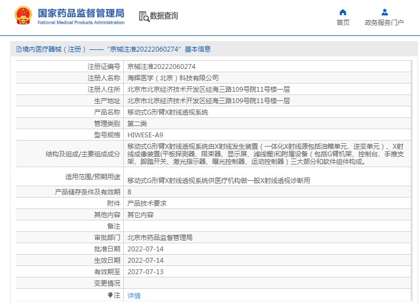Click expiry date 2027-07-13
The width and height of the screenshot is (420, 304).
coord(146,271)
